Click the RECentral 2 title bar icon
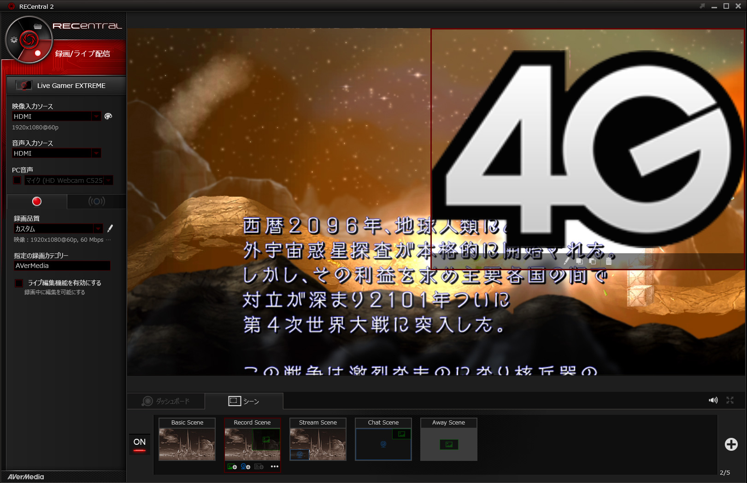 pos(12,6)
